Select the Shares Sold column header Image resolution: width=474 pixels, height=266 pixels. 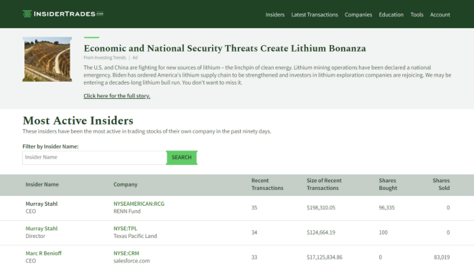pyautogui.click(x=441, y=184)
